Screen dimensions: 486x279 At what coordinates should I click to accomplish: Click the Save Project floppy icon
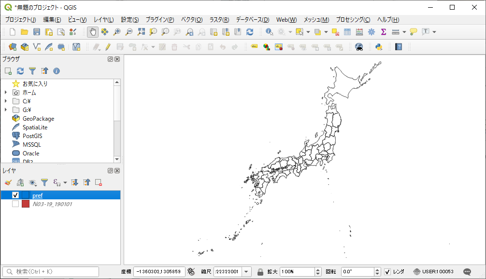[37, 32]
